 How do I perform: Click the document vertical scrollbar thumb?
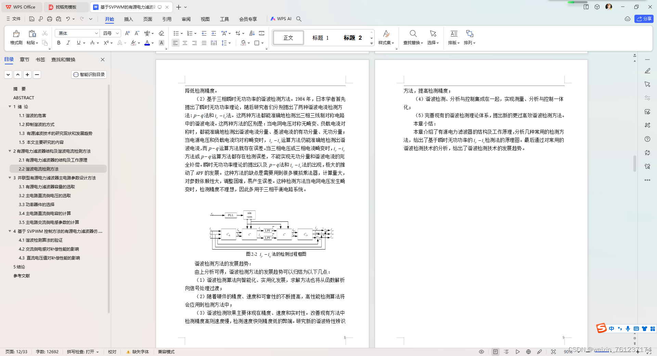pos(635,164)
